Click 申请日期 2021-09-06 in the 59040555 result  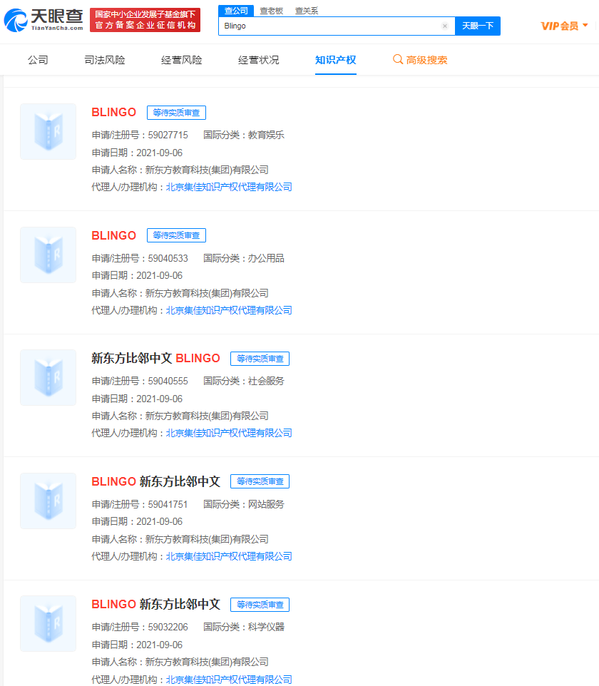pyautogui.click(x=137, y=399)
